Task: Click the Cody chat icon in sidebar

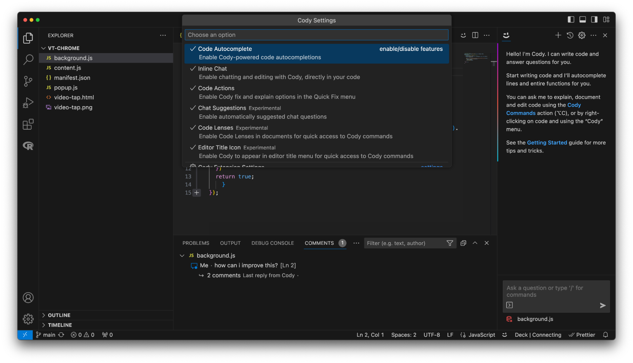Action: 506,35
